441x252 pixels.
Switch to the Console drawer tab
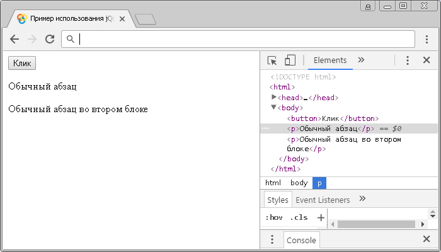pyautogui.click(x=302, y=240)
